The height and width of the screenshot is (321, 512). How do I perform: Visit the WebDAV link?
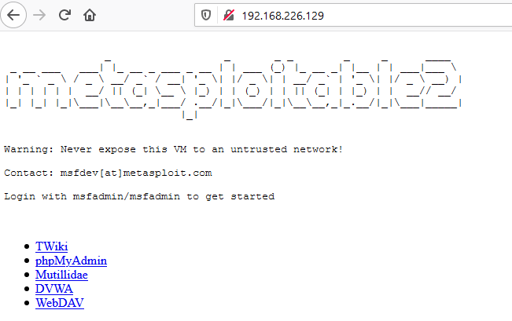tap(60, 303)
